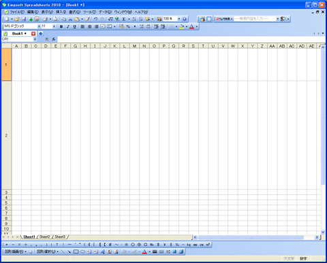Expand the MS P Gothic font dropdown
Screen dimensions: 327x263
click(x=39, y=27)
